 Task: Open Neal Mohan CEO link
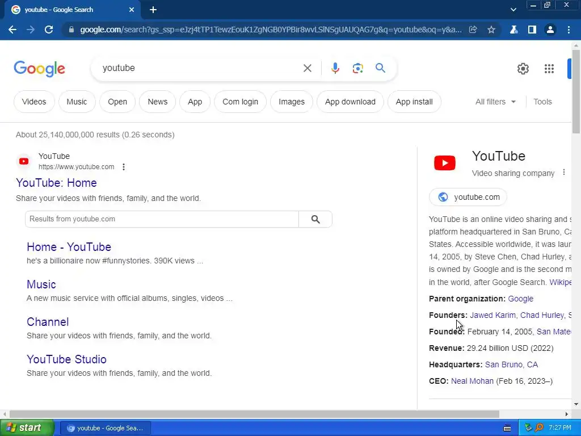coord(472,381)
